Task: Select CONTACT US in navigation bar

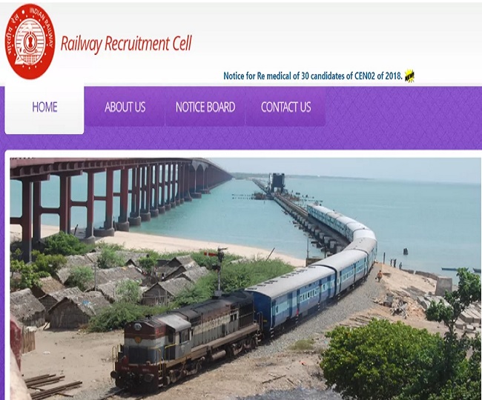Action: pos(285,107)
